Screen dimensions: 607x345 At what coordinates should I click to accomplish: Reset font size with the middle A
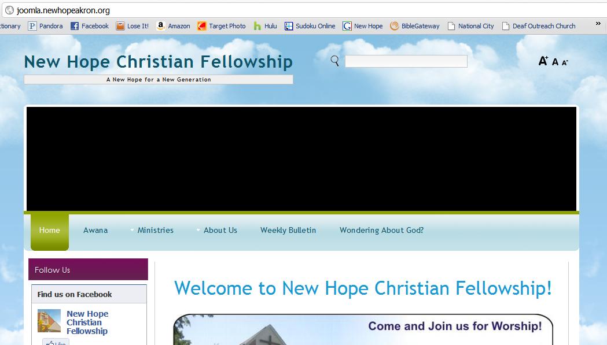point(555,62)
